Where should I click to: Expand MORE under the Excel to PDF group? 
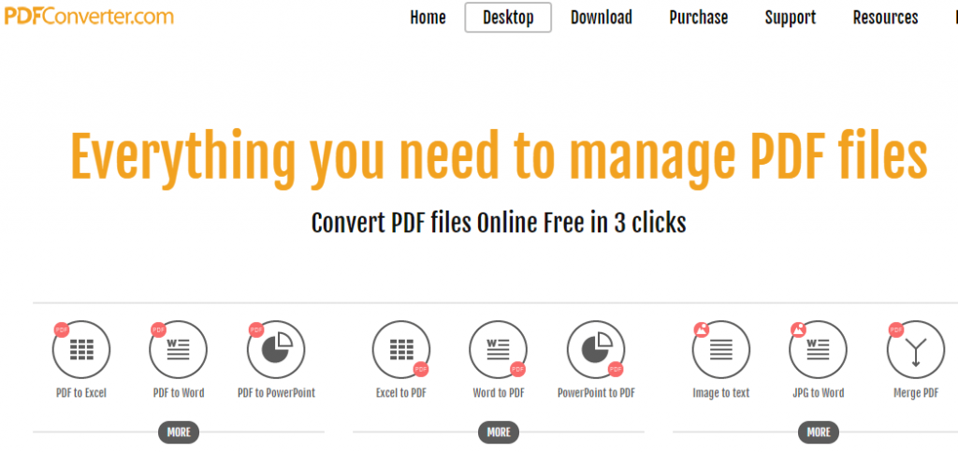pyautogui.click(x=499, y=432)
